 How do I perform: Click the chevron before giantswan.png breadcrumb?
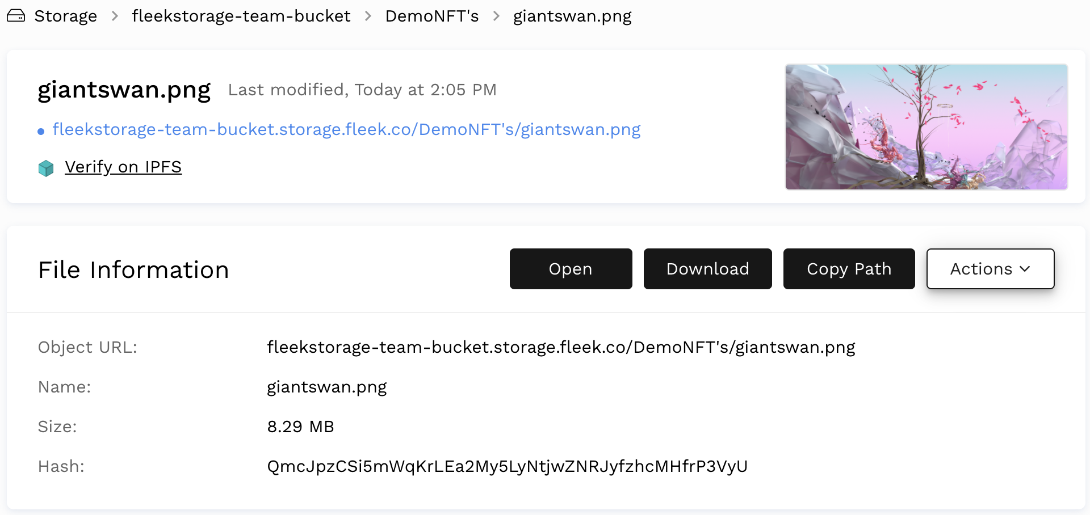(x=496, y=16)
